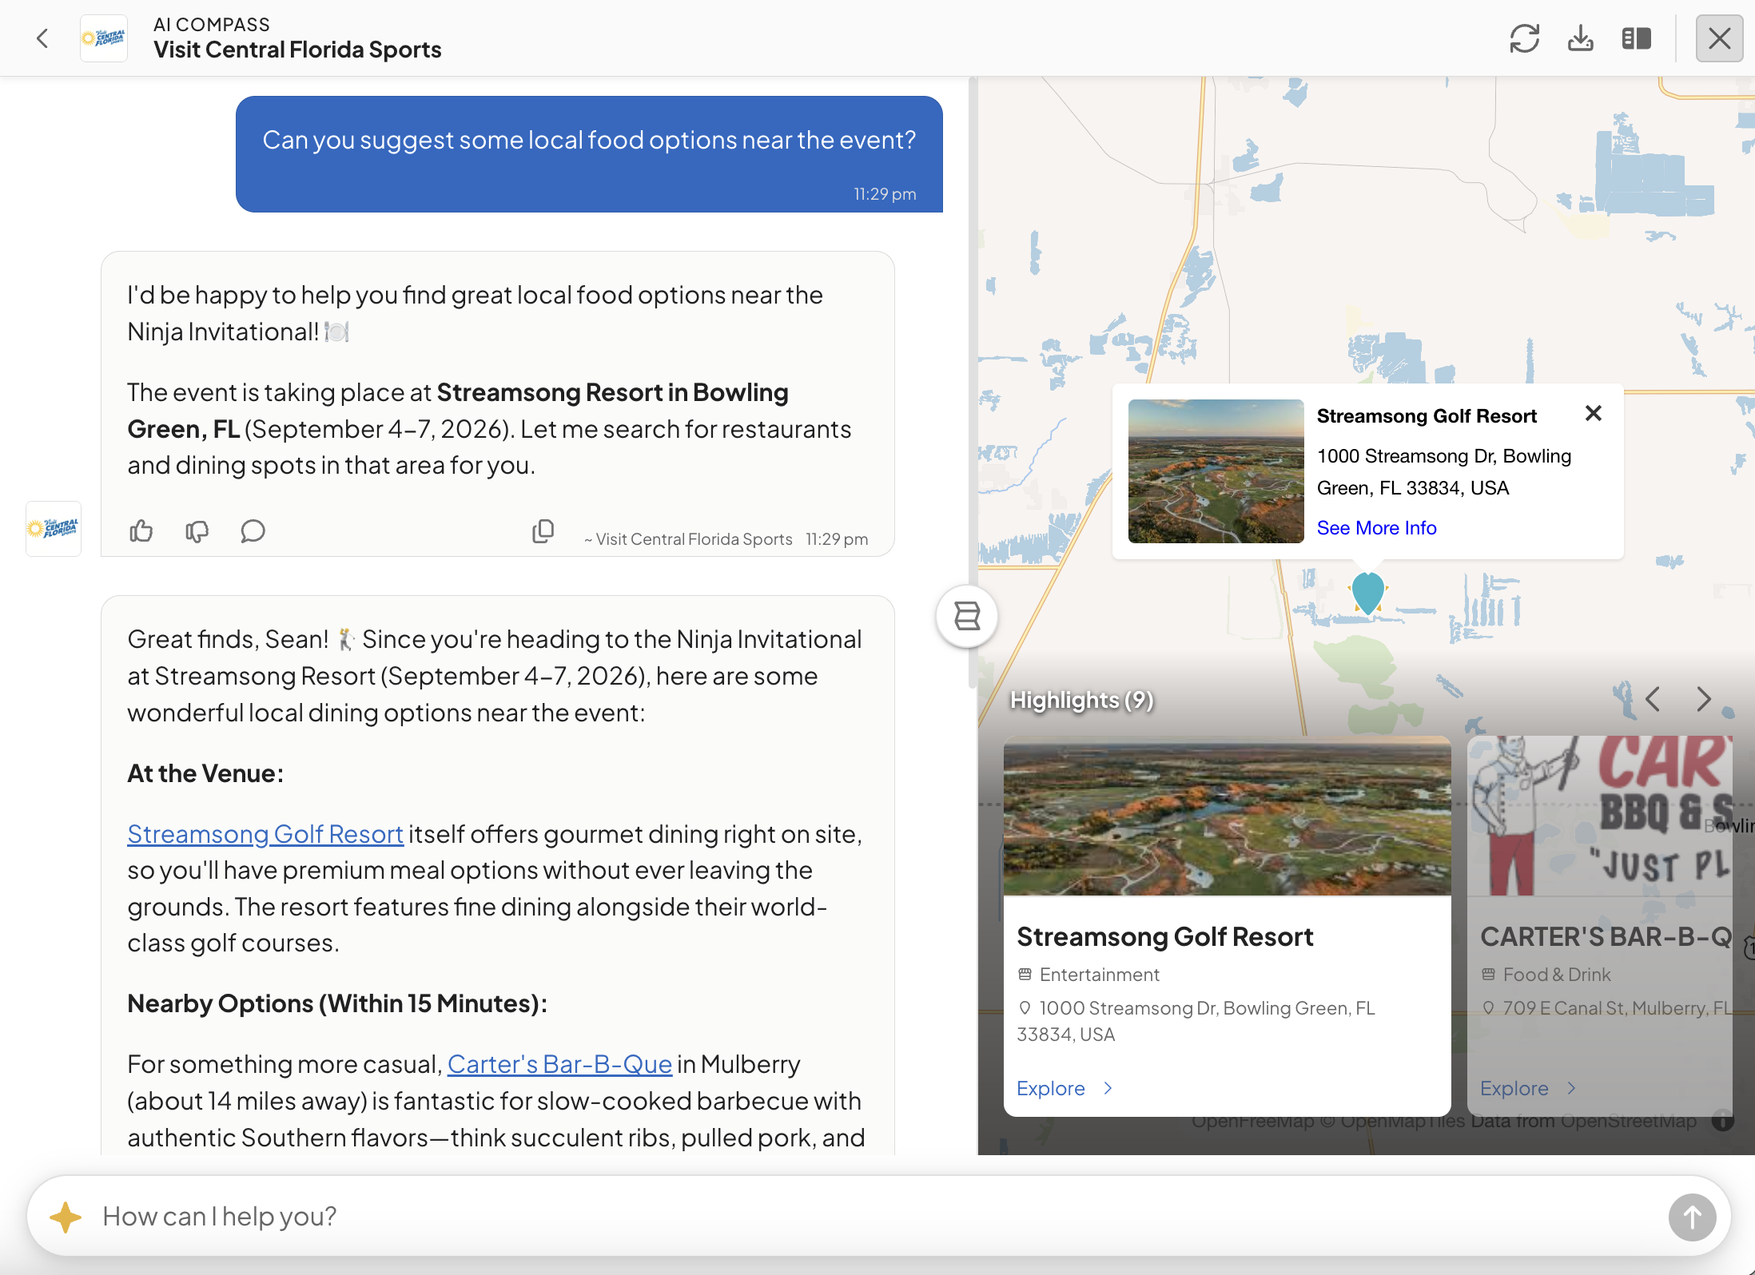Viewport: 1755px width, 1275px height.
Task: Click the assistant avatar beside the message
Action: coord(54,529)
